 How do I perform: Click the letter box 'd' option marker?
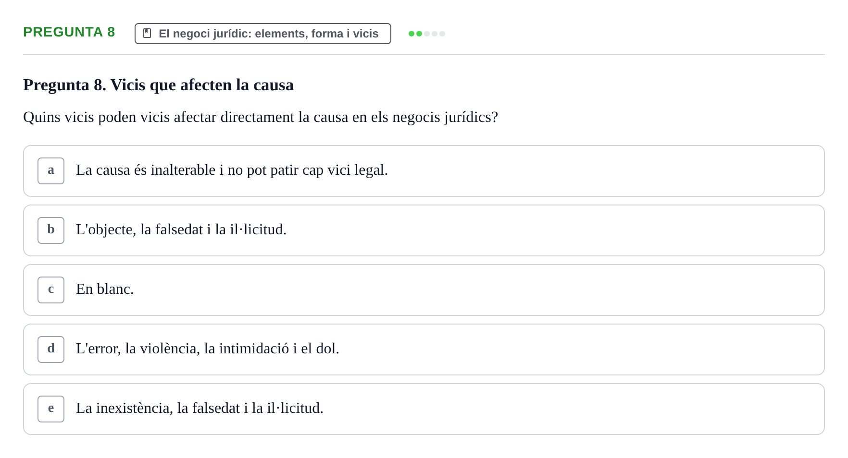[51, 350]
